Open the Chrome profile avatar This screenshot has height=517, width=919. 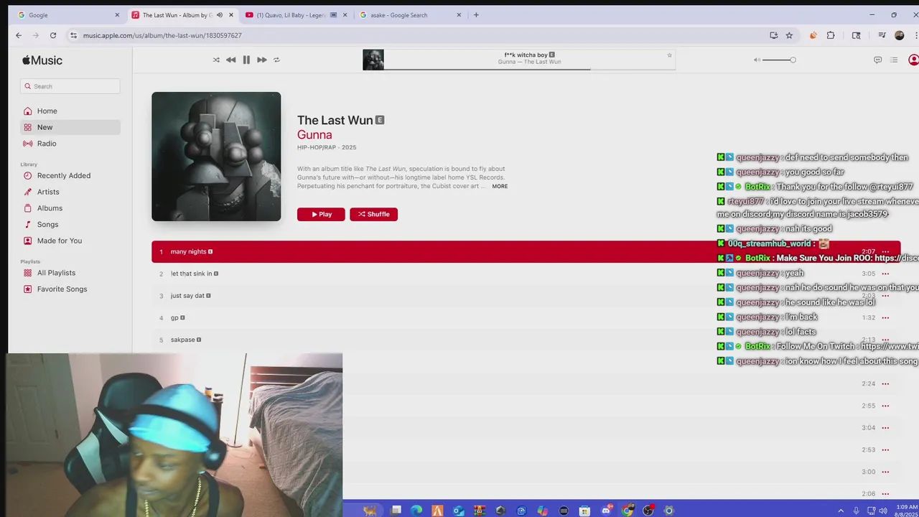[899, 35]
